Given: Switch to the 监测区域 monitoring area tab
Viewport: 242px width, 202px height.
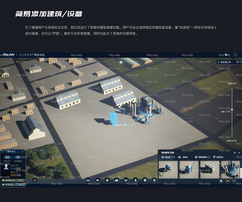Looking at the screenshot, I should [218, 157].
